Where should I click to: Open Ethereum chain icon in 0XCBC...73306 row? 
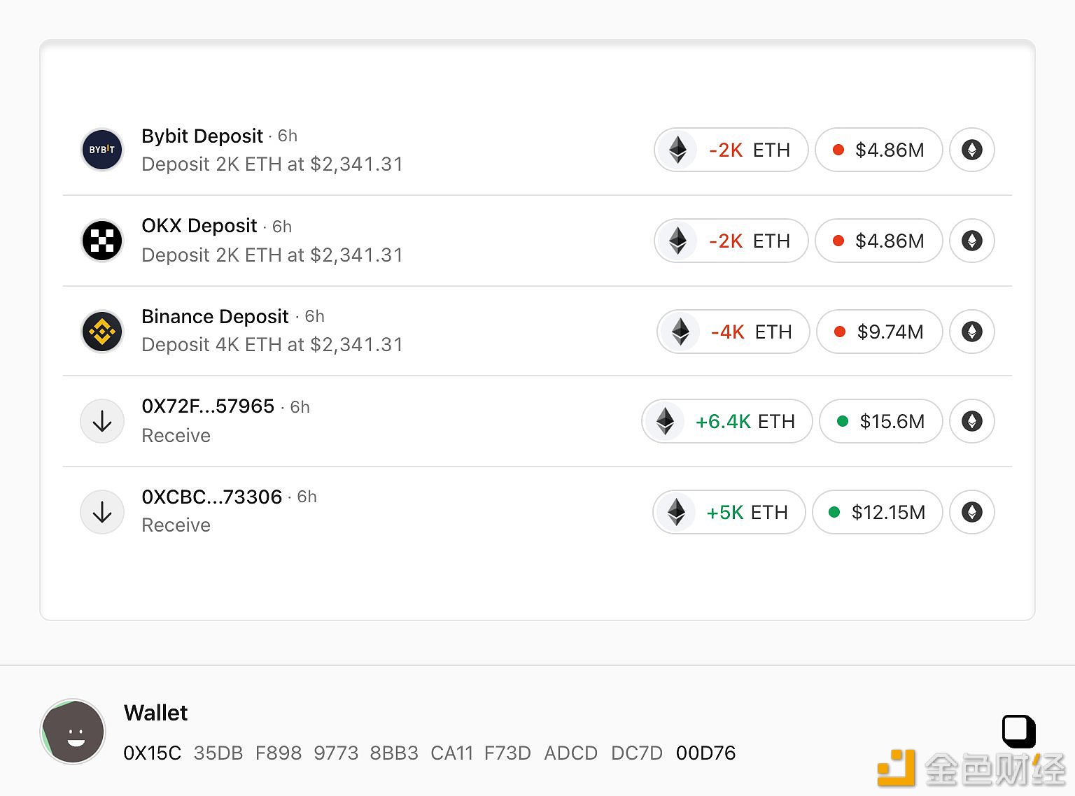972,512
